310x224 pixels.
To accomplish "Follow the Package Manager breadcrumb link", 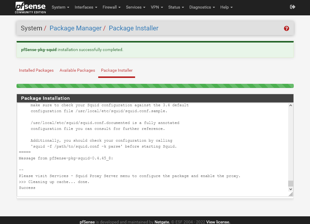I will [x=76, y=28].
